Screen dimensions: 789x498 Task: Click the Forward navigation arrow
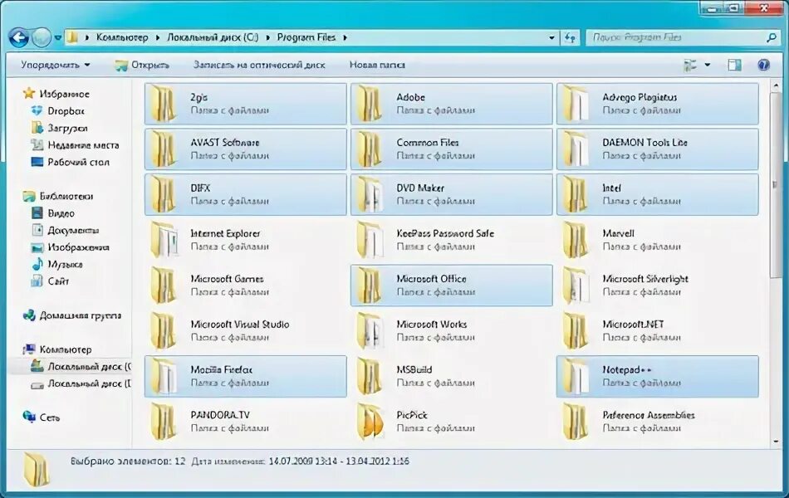tap(42, 37)
